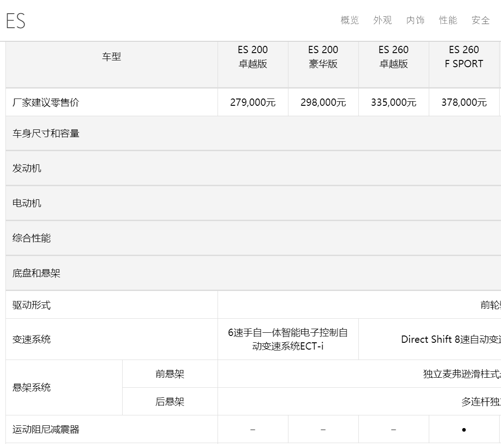The image size is (501, 444).
Task: Select the ES 200 卓越版 column header
Action: [x=253, y=57]
